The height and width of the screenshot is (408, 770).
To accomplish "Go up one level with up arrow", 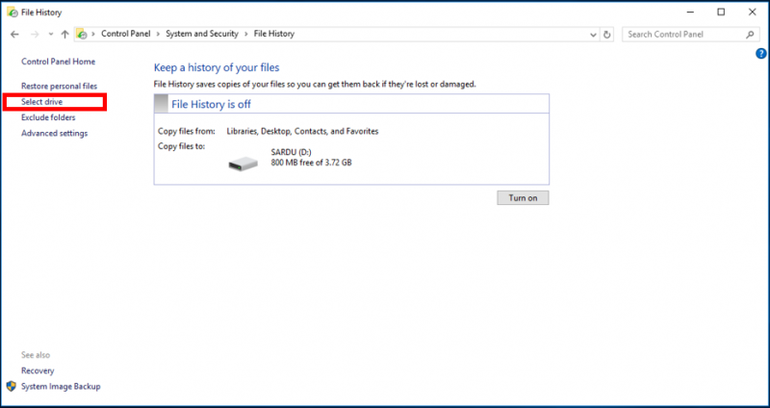I will click(64, 35).
